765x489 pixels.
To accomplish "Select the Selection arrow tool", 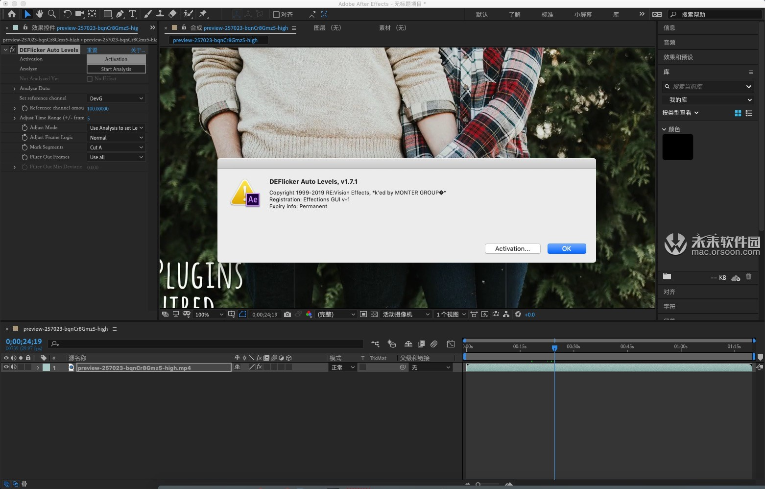I will 27,14.
